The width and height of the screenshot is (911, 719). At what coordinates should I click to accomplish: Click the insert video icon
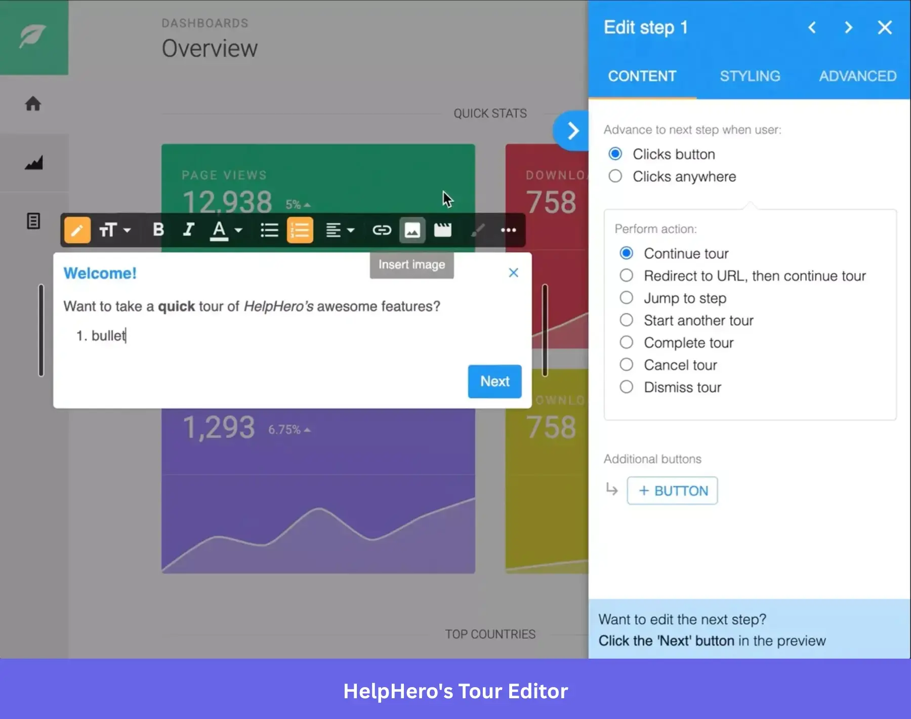point(443,230)
